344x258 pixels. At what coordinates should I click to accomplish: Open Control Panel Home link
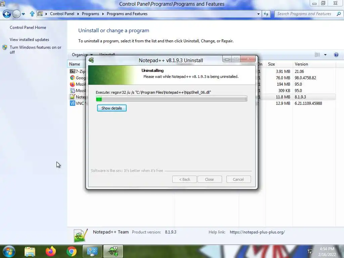pos(28,28)
